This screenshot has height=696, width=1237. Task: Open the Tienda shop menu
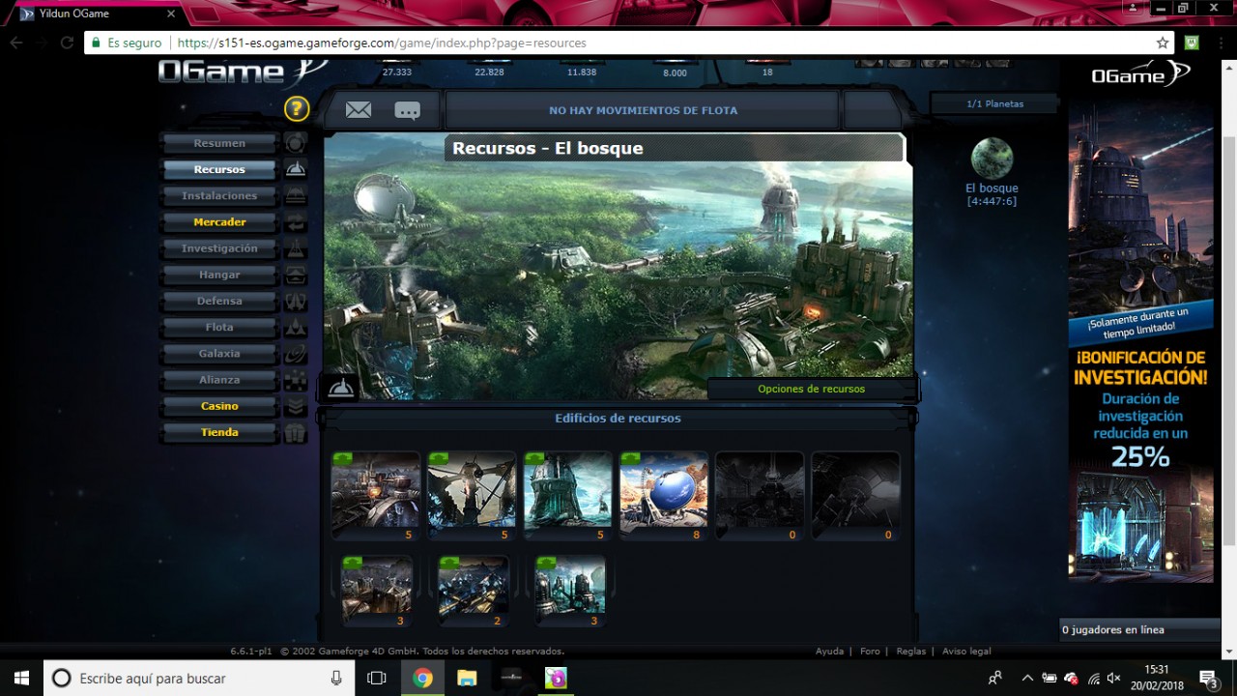click(x=219, y=432)
